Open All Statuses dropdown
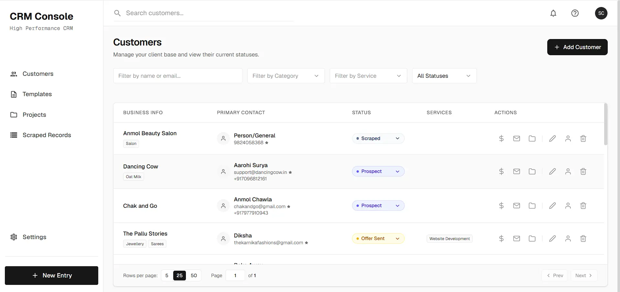Viewport: 620px width, 292px height. (444, 76)
